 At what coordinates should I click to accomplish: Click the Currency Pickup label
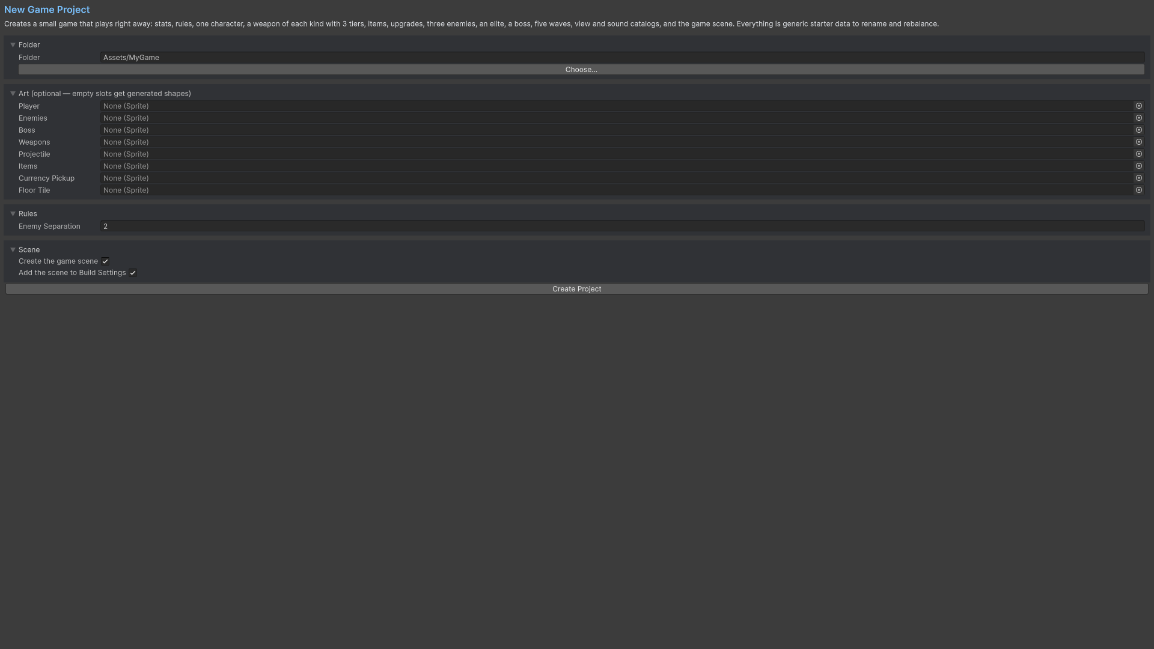tap(46, 178)
